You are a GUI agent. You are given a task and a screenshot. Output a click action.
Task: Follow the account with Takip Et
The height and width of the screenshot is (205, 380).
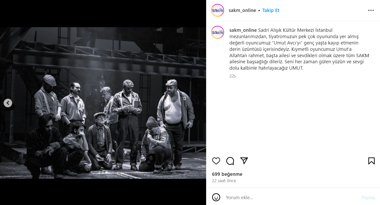point(271,10)
